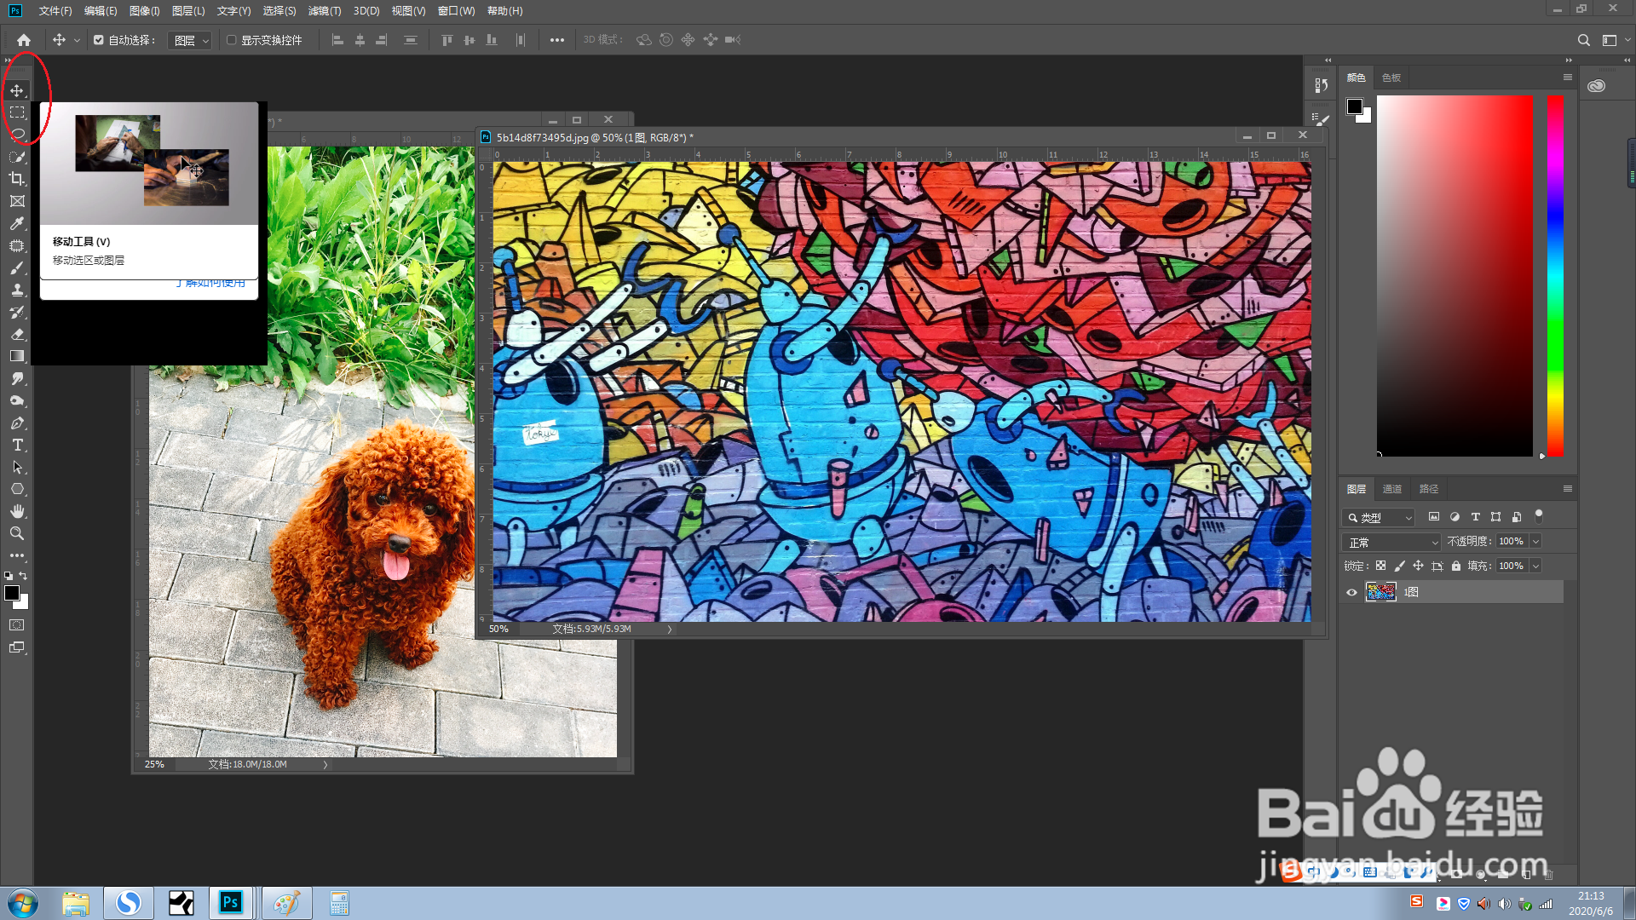Click align horizontal centers icon
The width and height of the screenshot is (1636, 920).
[360, 40]
